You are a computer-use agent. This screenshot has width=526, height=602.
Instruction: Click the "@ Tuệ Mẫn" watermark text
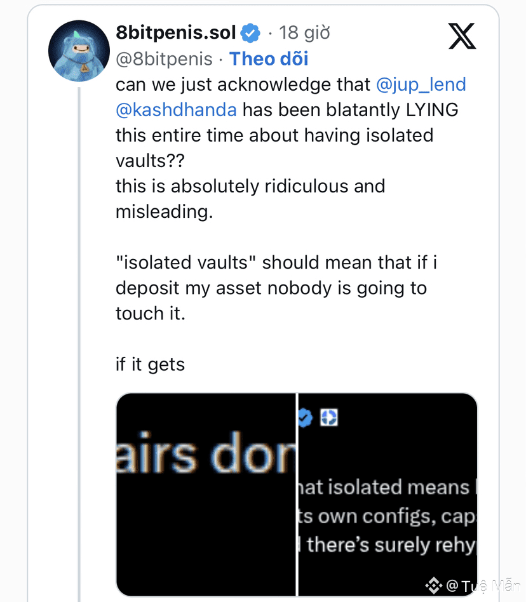pos(483,585)
